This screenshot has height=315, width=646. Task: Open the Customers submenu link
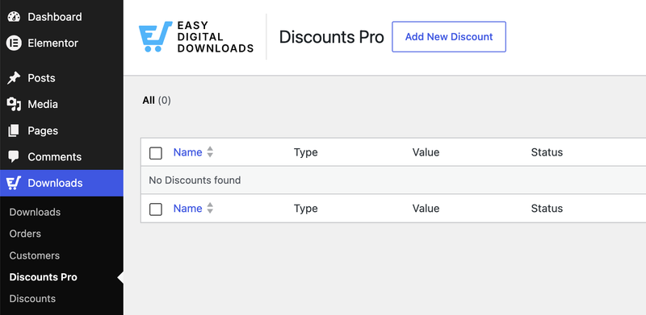tap(35, 255)
